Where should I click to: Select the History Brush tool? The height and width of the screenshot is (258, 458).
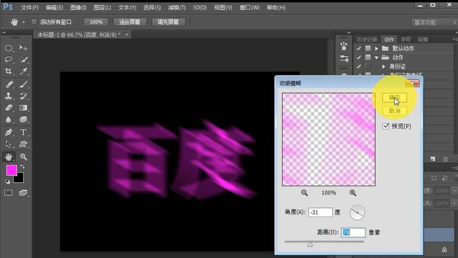(x=23, y=96)
